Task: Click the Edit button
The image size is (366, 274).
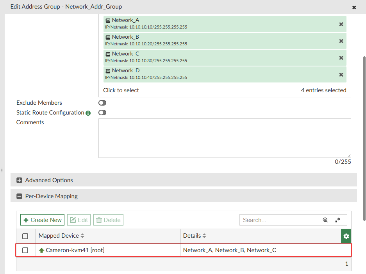Action: pos(79,220)
